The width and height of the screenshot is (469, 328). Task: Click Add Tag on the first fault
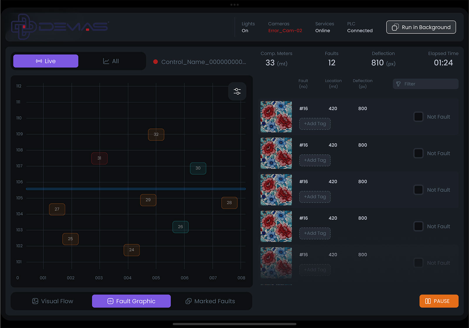click(315, 124)
